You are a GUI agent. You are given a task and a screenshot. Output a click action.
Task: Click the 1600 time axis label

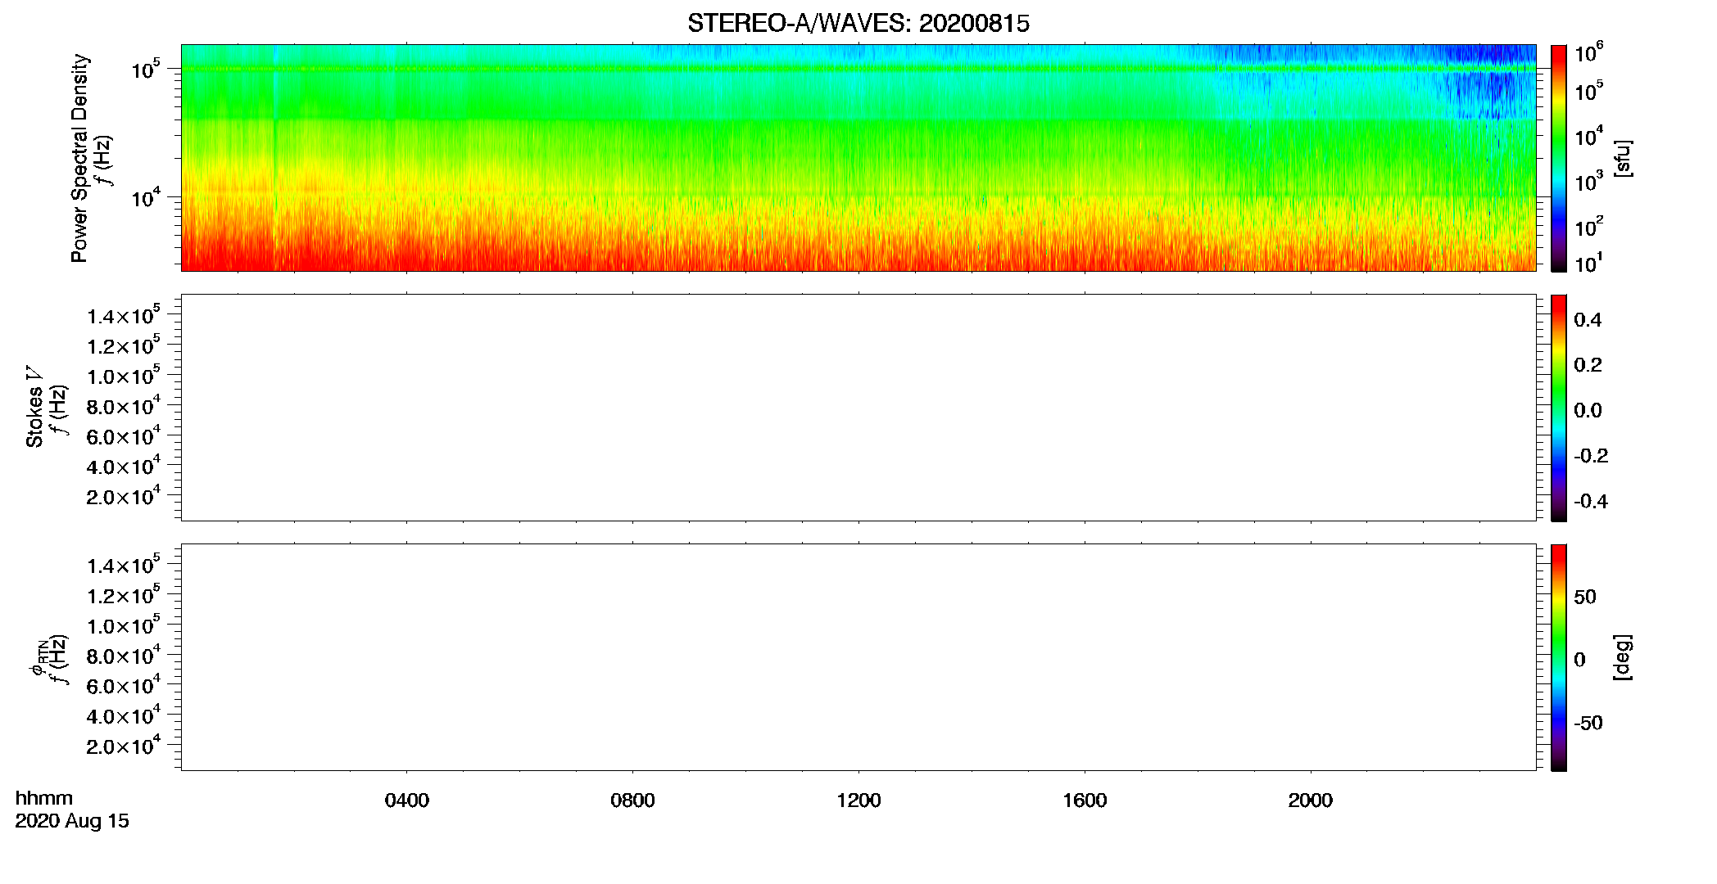coord(1085,801)
